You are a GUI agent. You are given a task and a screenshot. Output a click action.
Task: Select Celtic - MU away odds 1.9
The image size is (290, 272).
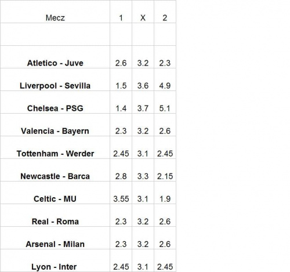pyautogui.click(x=165, y=193)
